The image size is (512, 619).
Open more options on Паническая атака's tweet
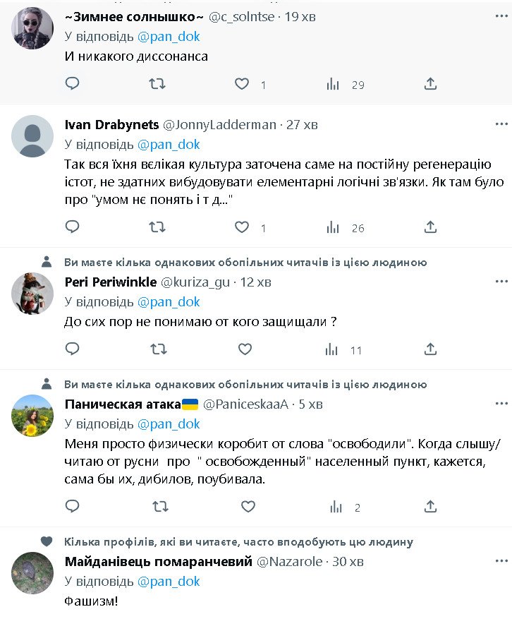click(x=501, y=404)
